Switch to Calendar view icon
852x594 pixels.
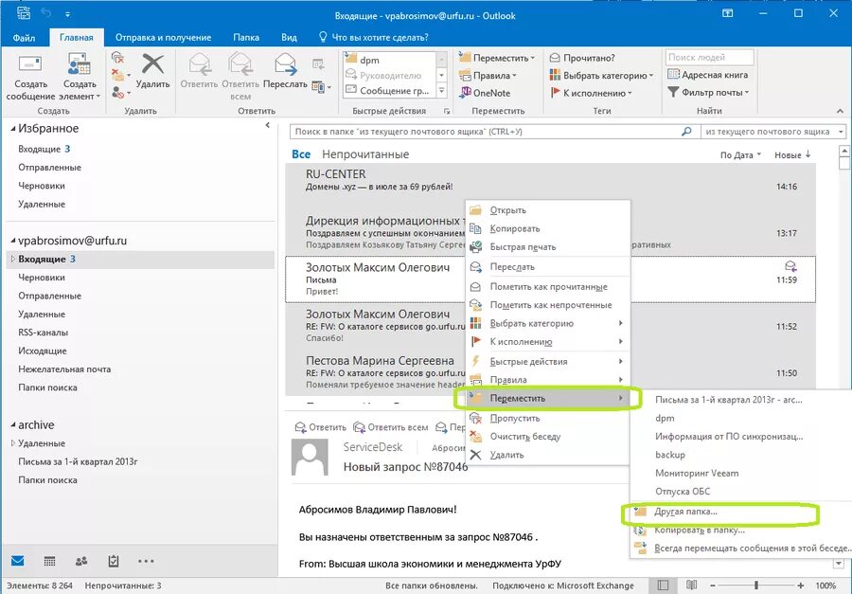[49, 561]
